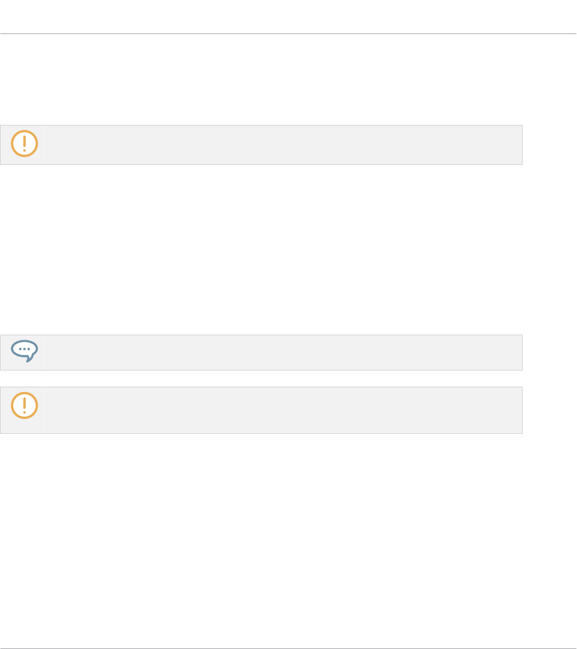Click the blue speech bubble note icon

pyautogui.click(x=25, y=351)
